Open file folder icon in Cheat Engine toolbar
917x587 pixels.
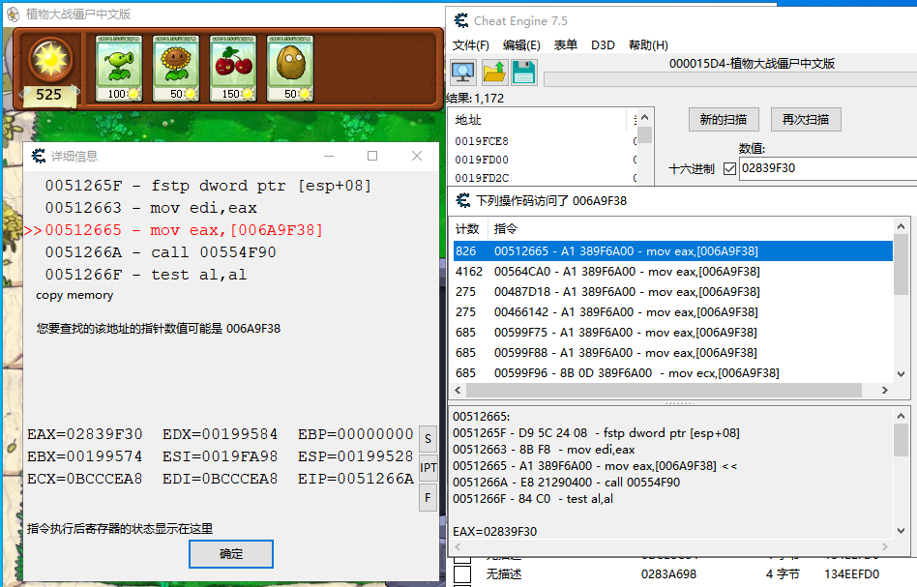(x=494, y=73)
